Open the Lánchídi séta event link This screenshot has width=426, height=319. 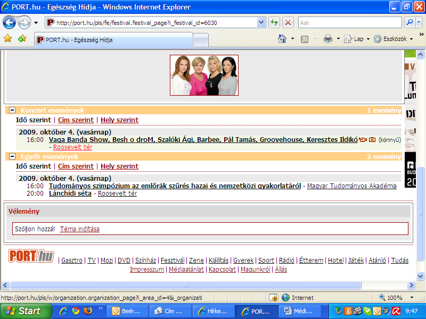tap(70, 194)
